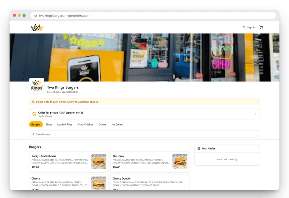Click the green window control dot

pyautogui.click(x=24, y=15)
